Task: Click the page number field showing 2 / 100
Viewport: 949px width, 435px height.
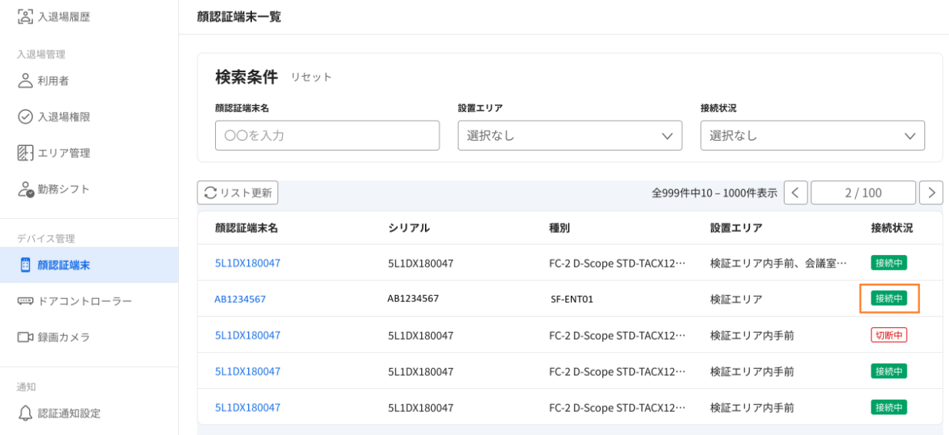Action: point(864,193)
